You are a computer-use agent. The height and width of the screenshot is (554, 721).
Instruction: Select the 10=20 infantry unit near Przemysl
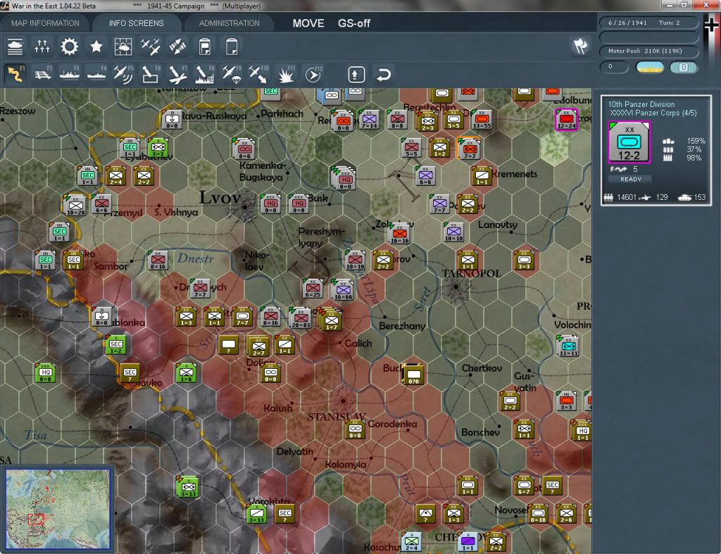click(75, 206)
